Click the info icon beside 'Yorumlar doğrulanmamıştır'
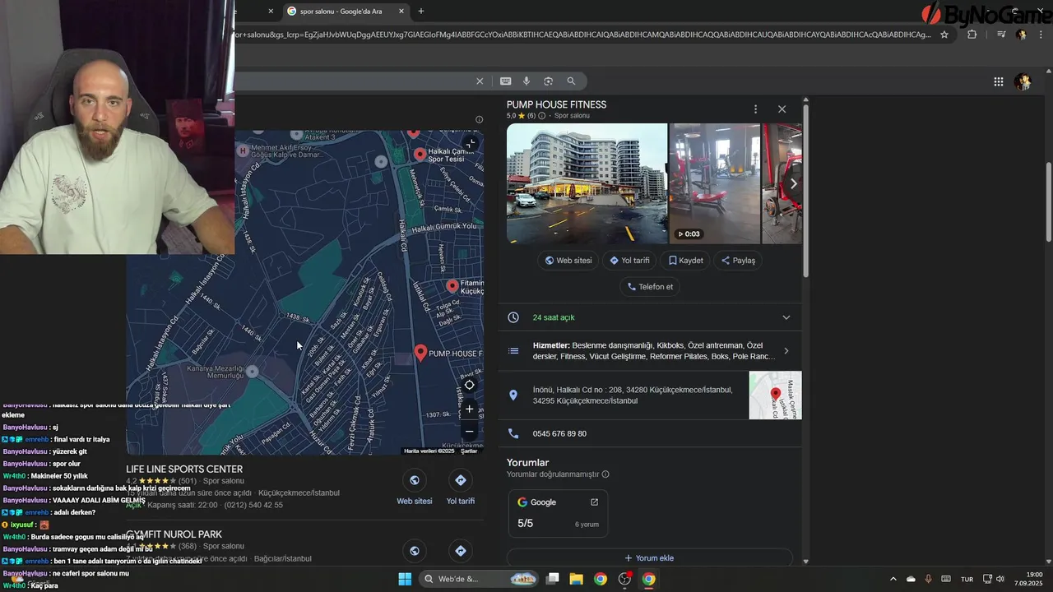This screenshot has width=1053, height=592. coord(605,474)
